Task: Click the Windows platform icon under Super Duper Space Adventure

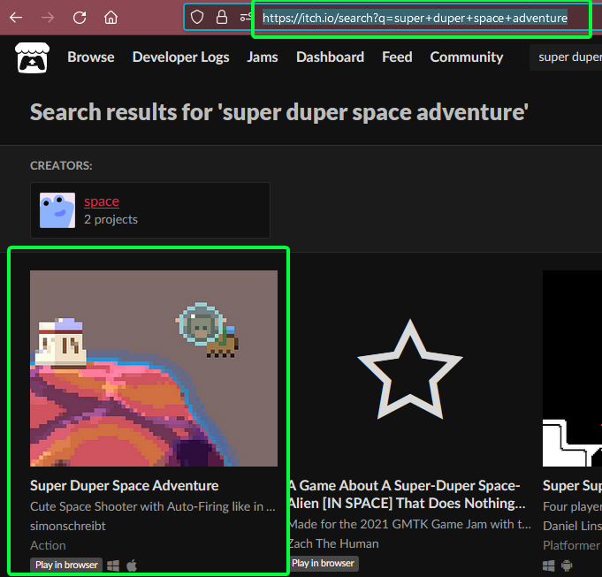Action: [x=113, y=566]
